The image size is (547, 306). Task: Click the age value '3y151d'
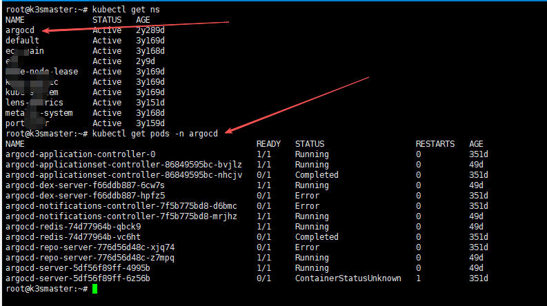pyautogui.click(x=150, y=103)
